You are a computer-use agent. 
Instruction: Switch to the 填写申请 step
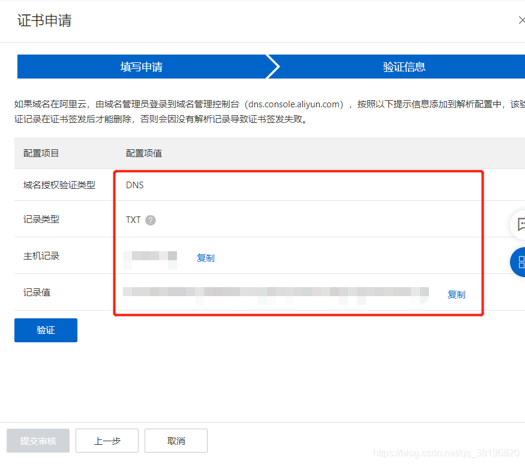tap(142, 67)
